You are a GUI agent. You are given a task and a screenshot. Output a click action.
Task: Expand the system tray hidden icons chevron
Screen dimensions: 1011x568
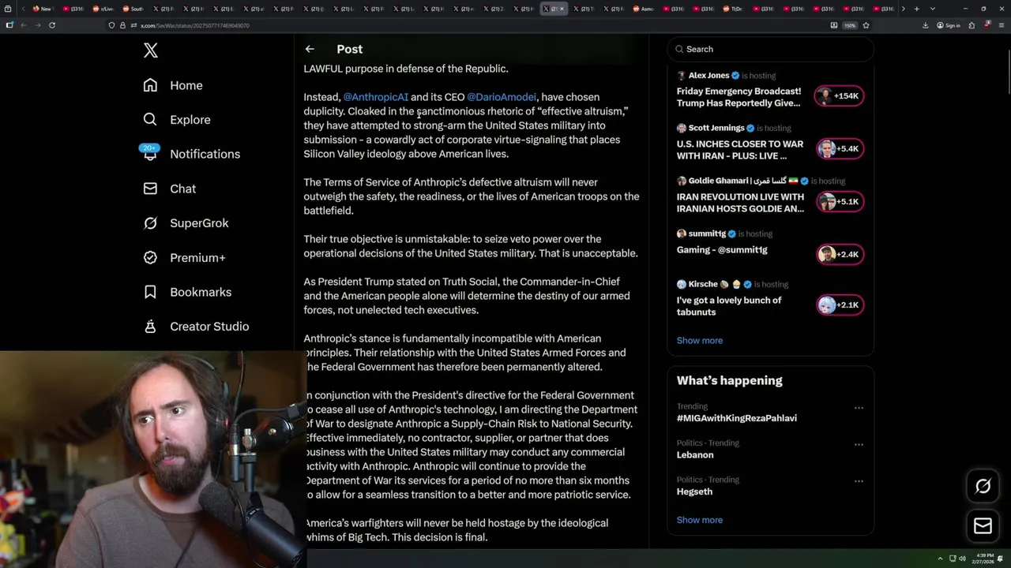click(x=940, y=559)
